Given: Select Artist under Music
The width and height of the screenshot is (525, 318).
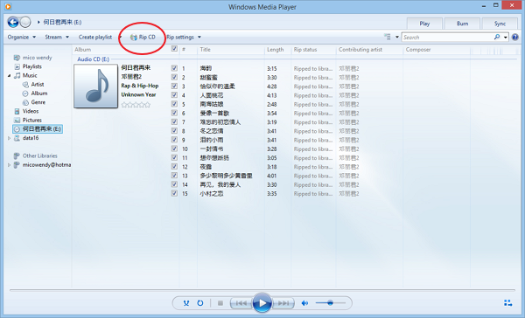Looking at the screenshot, I should point(33,84).
